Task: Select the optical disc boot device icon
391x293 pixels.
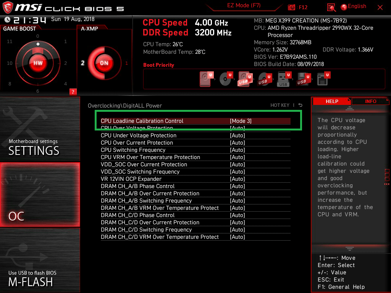Action: point(226,79)
